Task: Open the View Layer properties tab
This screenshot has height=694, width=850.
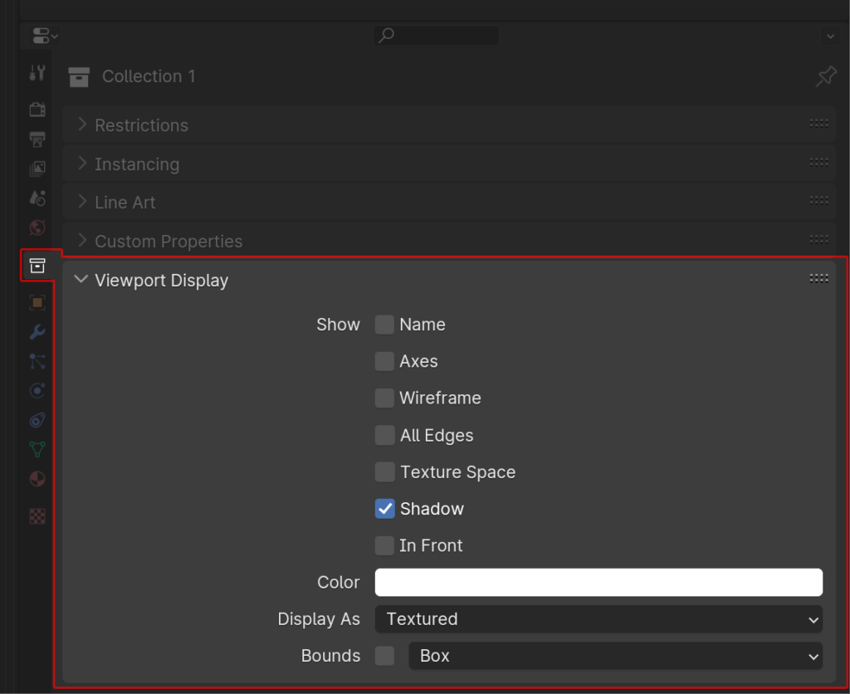Action: tap(37, 169)
